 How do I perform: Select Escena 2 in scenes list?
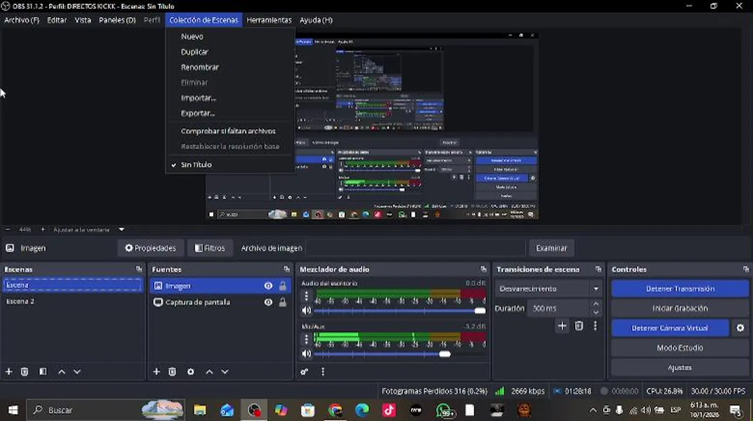click(72, 301)
